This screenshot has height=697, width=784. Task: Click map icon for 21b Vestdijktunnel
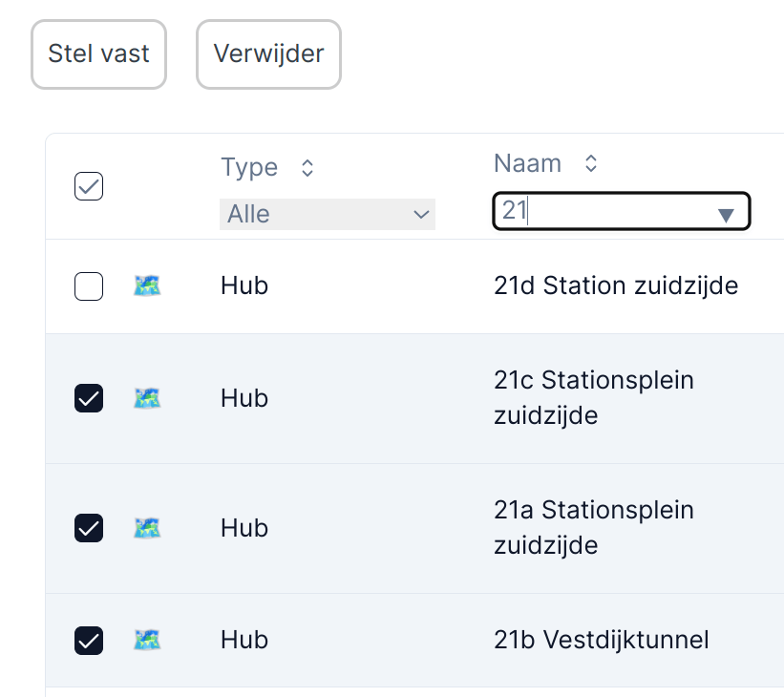tap(147, 639)
